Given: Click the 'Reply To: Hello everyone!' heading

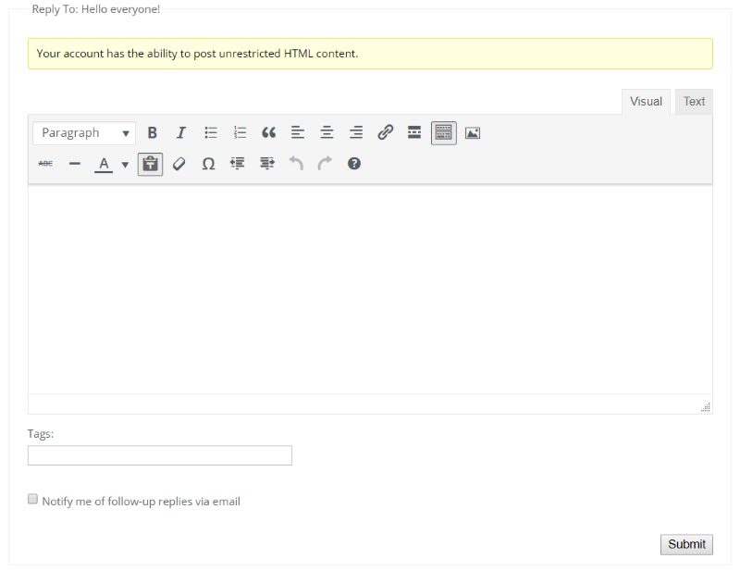Looking at the screenshot, I should [x=96, y=9].
